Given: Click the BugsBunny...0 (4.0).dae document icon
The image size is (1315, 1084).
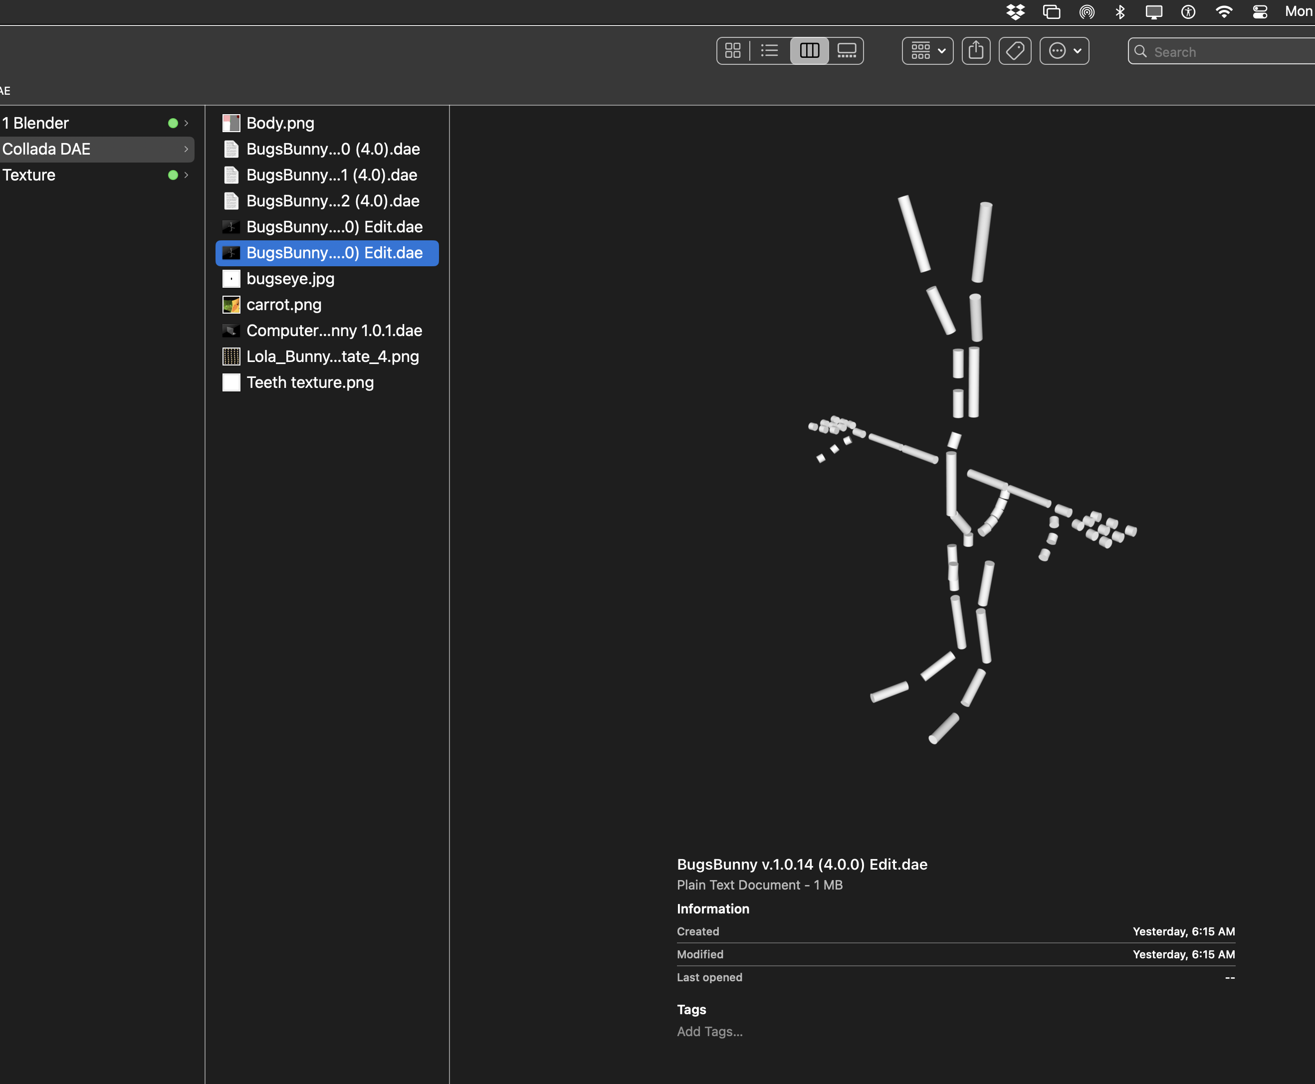Looking at the screenshot, I should pyautogui.click(x=231, y=149).
